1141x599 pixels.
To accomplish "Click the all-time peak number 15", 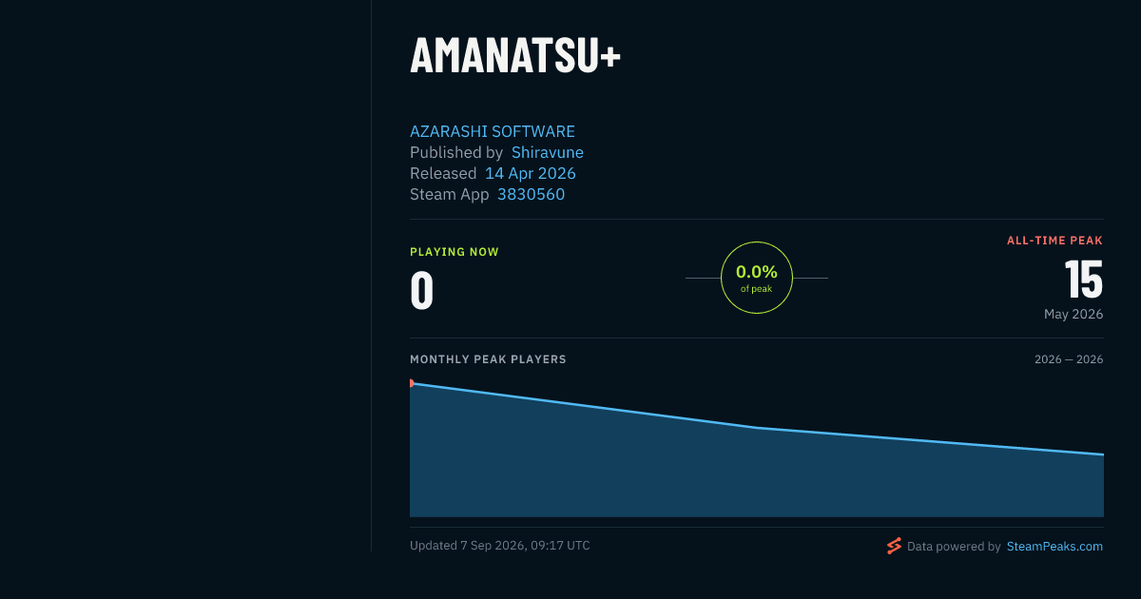I will click(x=1083, y=280).
